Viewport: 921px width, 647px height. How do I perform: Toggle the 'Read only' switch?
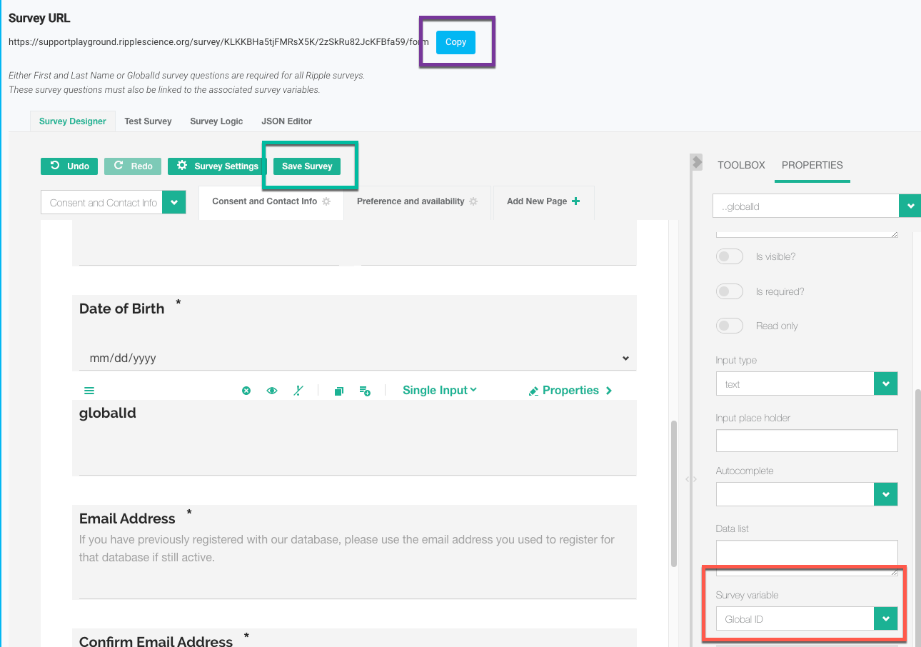tap(730, 326)
